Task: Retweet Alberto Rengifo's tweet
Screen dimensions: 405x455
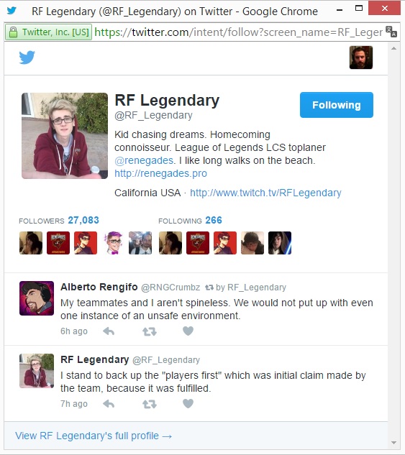Action: (x=150, y=331)
